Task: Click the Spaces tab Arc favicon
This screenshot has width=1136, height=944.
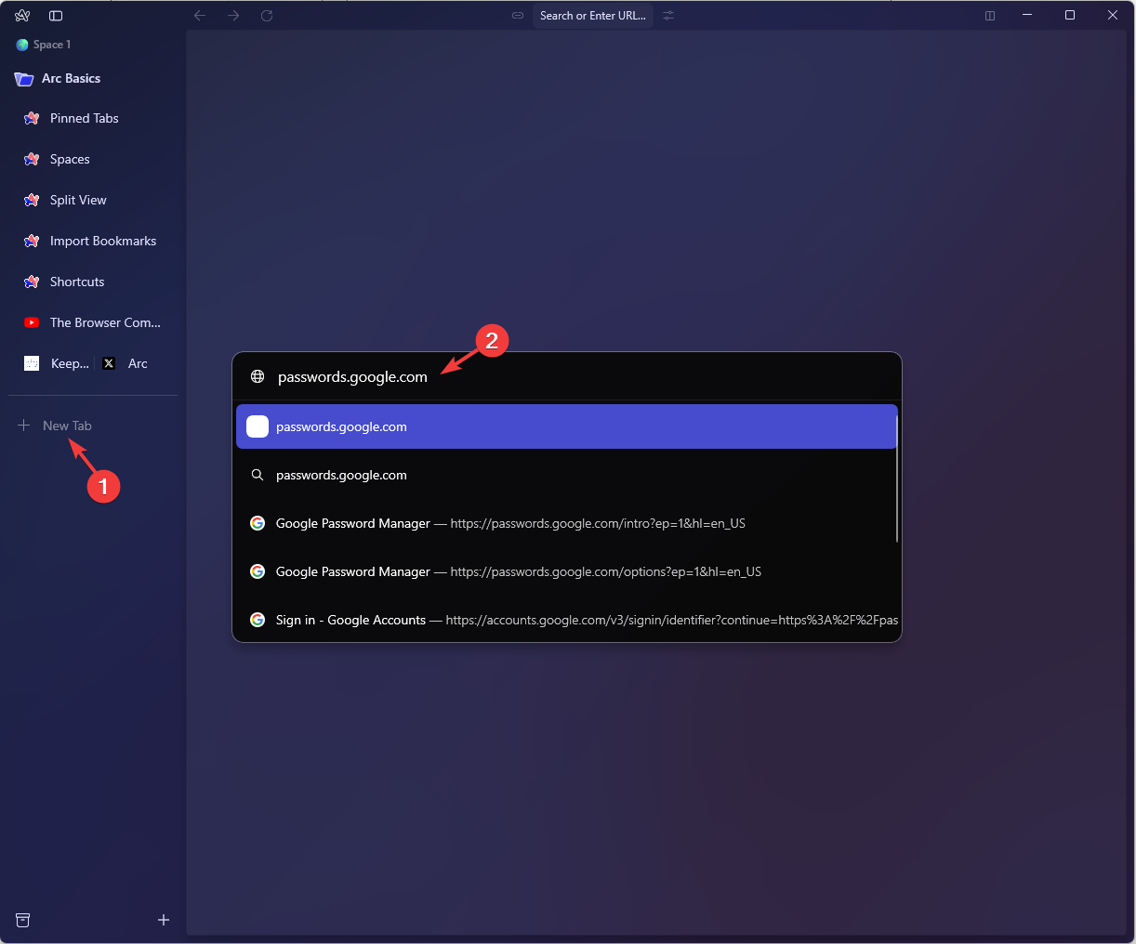Action: pos(32,159)
